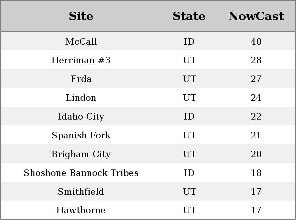Viewport: 296px width, 220px height.
Task: Click the UT state cell for Erda
Action: (x=189, y=79)
